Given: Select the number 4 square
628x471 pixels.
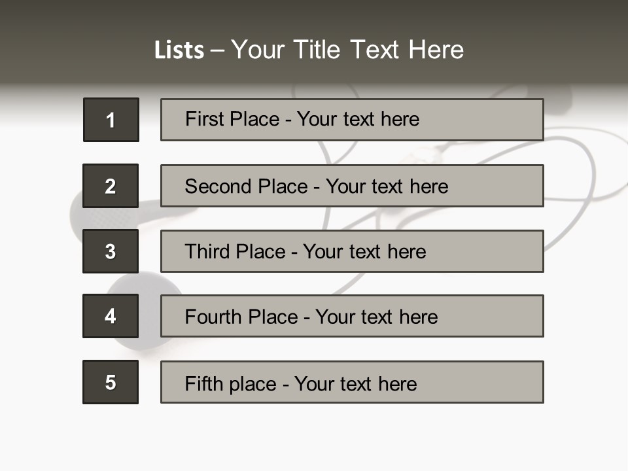Looking at the screenshot, I should [111, 316].
